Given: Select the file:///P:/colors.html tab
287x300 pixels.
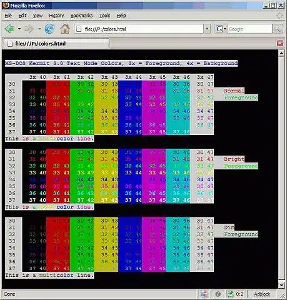Looking at the screenshot, I should click(56, 44).
